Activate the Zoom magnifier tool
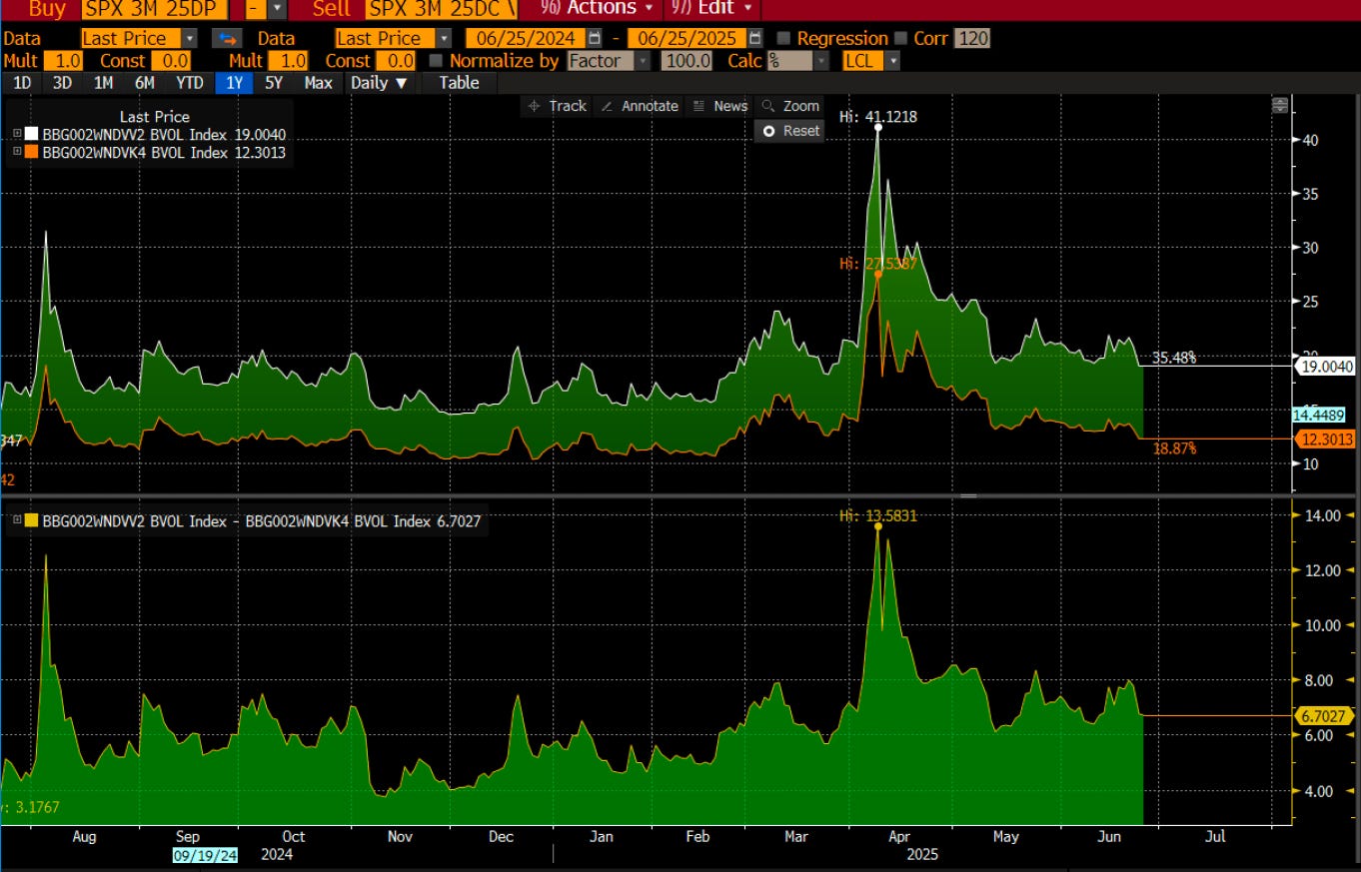Image resolution: width=1361 pixels, height=872 pixels. coord(790,106)
